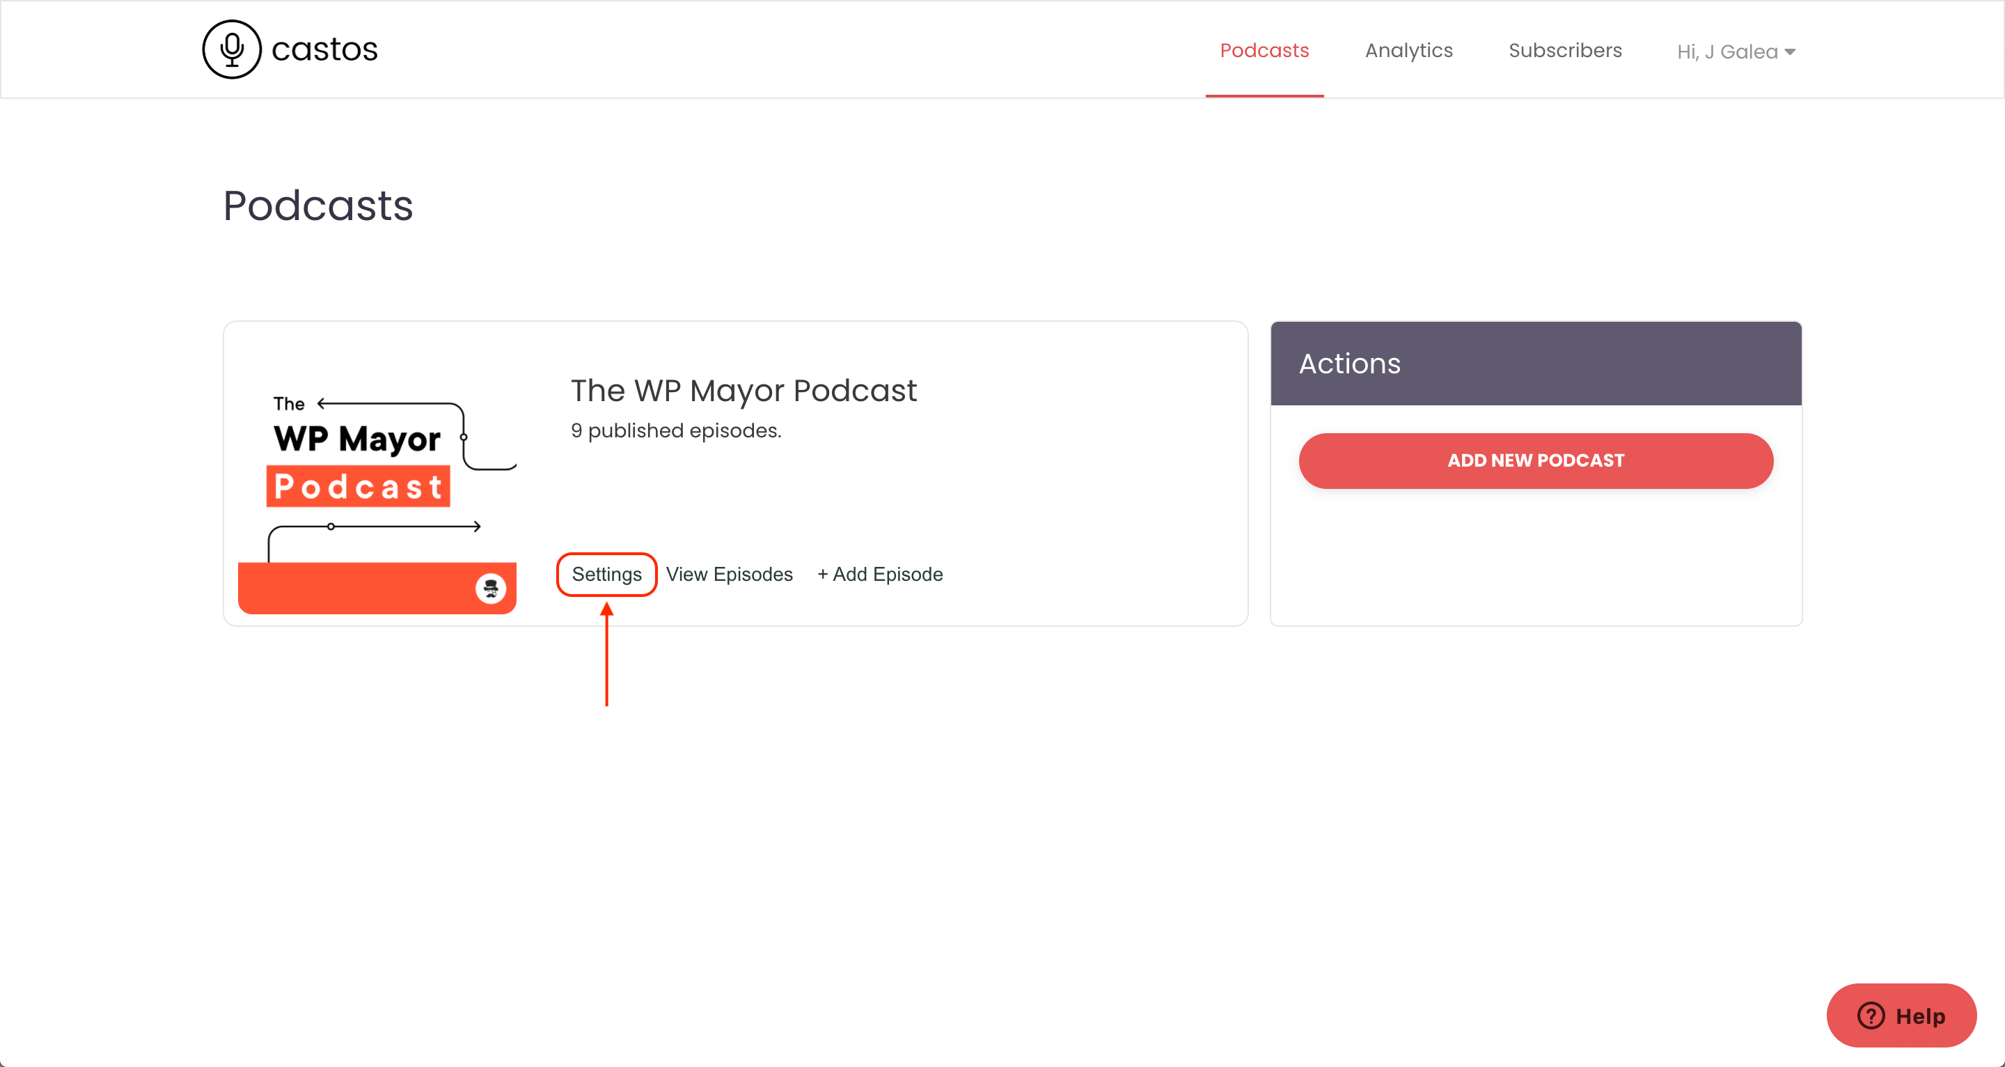Click the castos wordmark in header

click(x=324, y=49)
